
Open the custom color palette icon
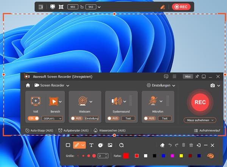[210, 156]
